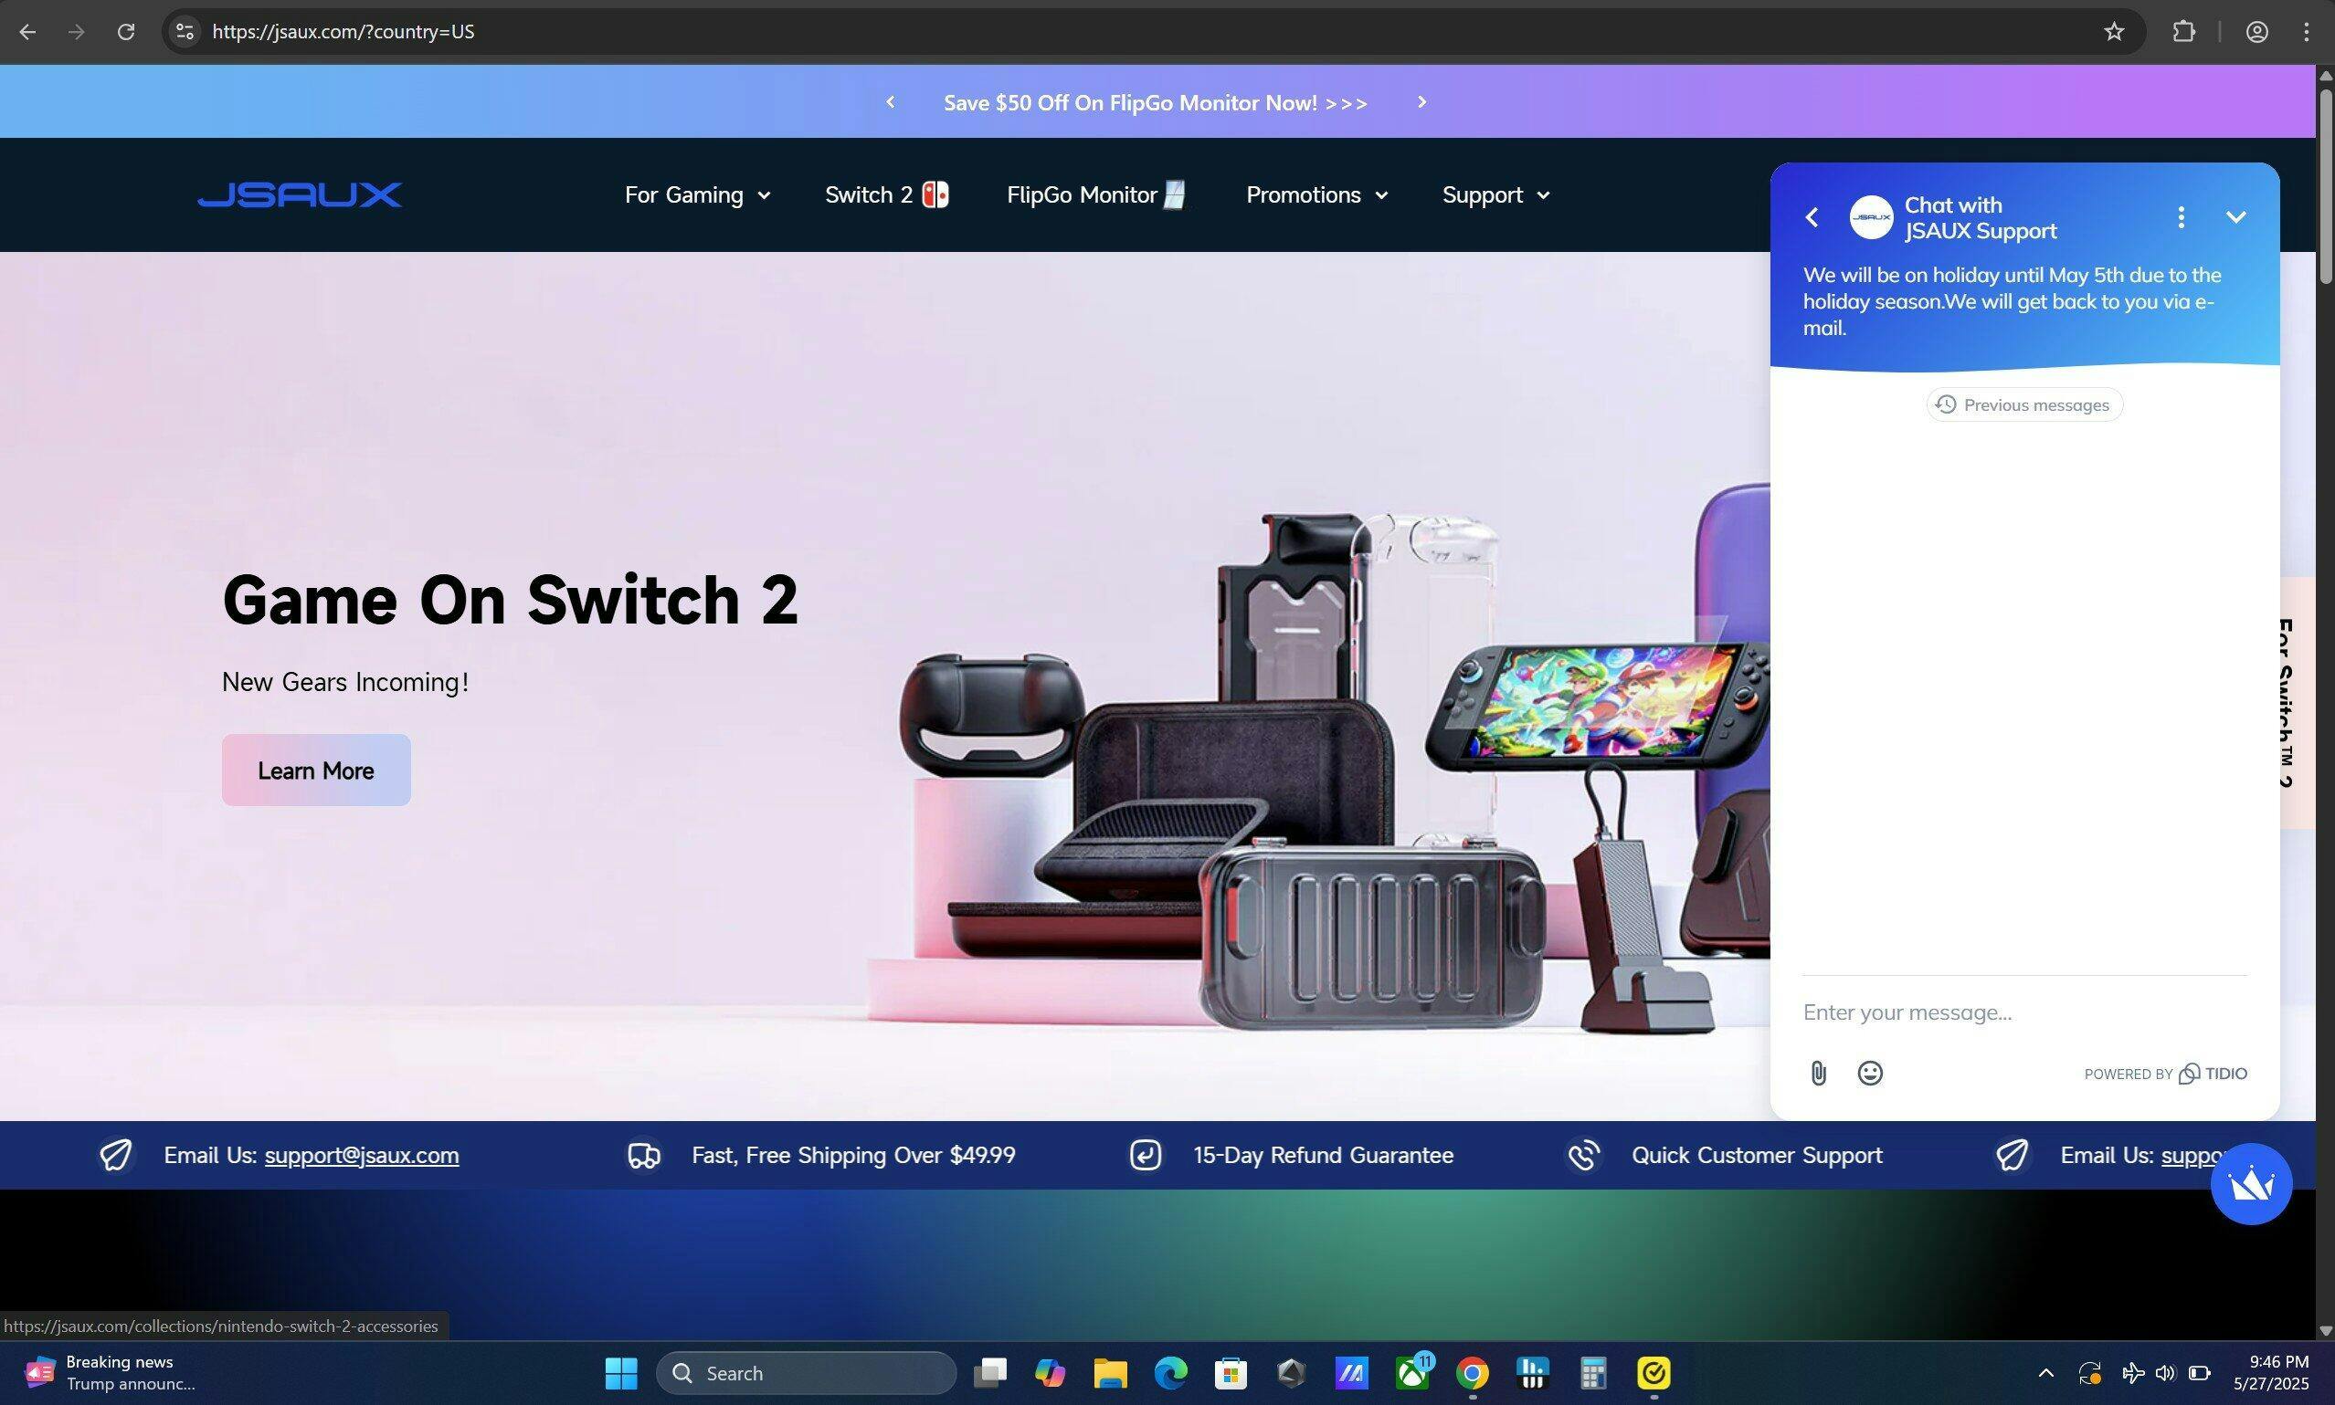
Task: Open the Windows Start menu
Action: (x=621, y=1373)
